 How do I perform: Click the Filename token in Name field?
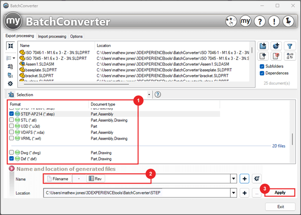click(58, 179)
